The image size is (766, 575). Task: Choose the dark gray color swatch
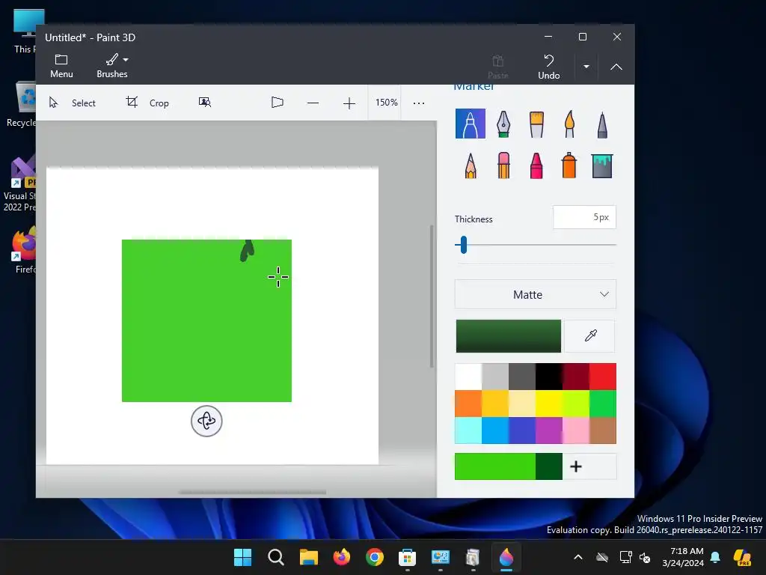521,377
